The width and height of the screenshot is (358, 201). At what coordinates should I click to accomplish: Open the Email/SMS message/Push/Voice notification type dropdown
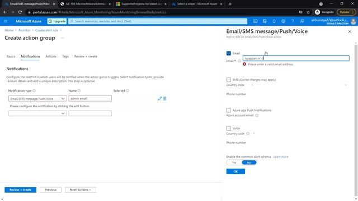37,98
